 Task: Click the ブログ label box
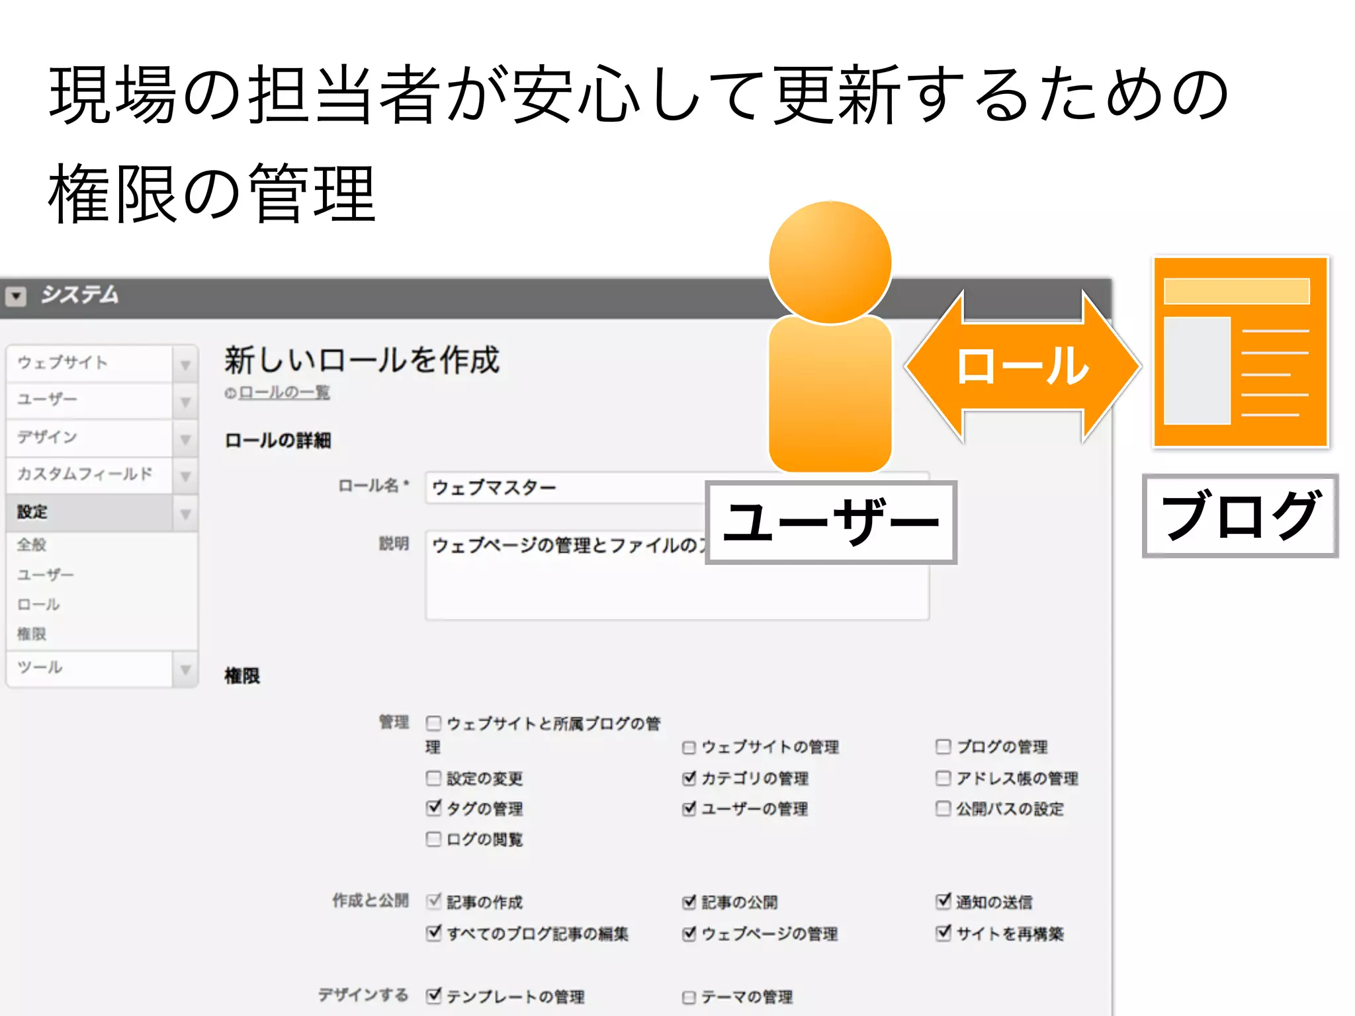pos(1241,516)
